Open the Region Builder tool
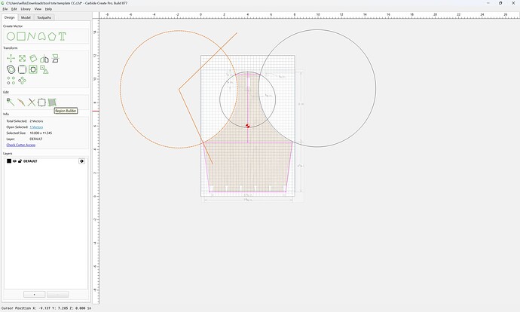This screenshot has height=312, width=520. pyautogui.click(x=52, y=102)
